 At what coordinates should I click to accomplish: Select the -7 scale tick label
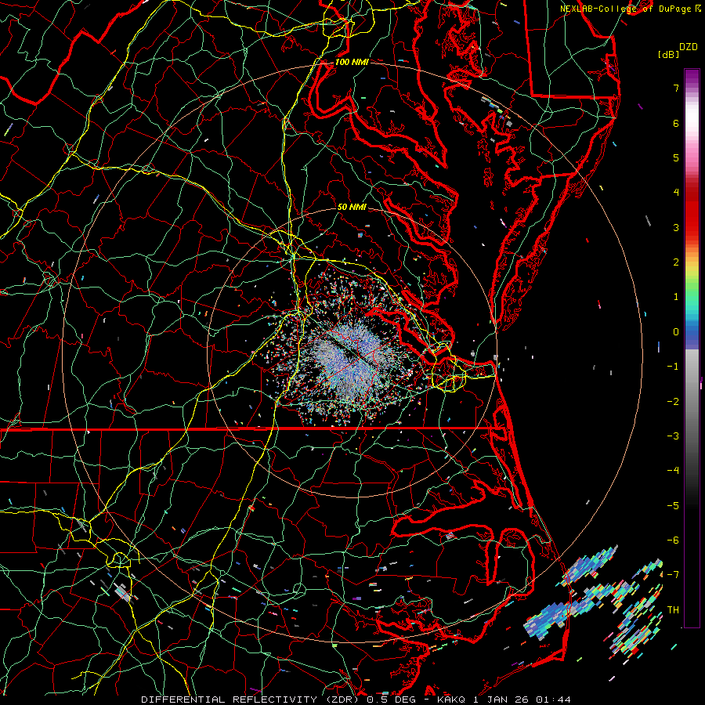(673, 575)
